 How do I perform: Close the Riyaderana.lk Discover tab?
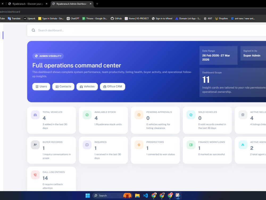47,4
